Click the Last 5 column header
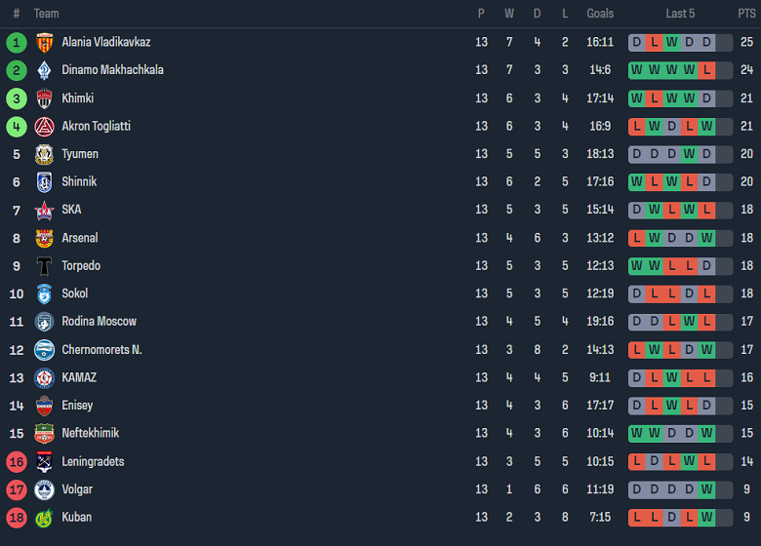 [x=680, y=14]
